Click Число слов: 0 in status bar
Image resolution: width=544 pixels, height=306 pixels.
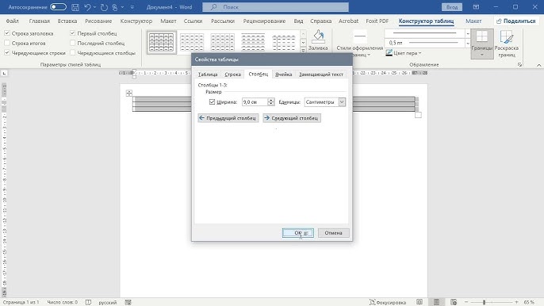coord(63,302)
